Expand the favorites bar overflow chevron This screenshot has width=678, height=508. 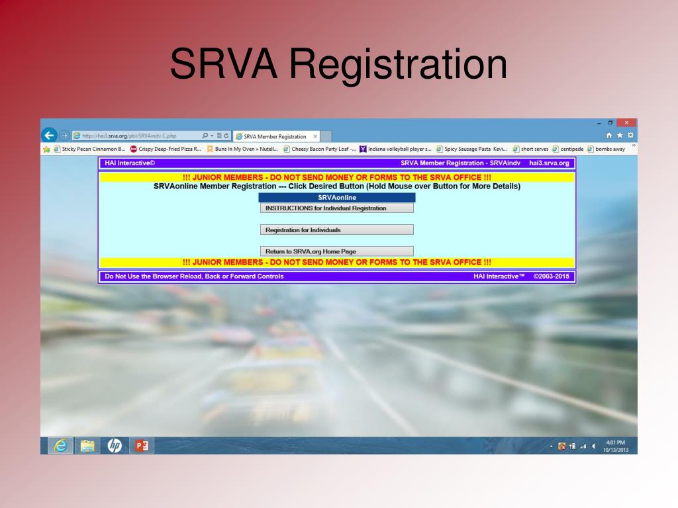coord(634,146)
